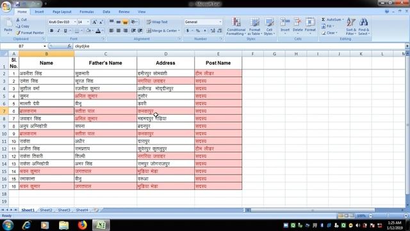The image size is (410, 231).
Task: Click Decrease Indent icon
Action: pyautogui.click(x=133, y=31)
